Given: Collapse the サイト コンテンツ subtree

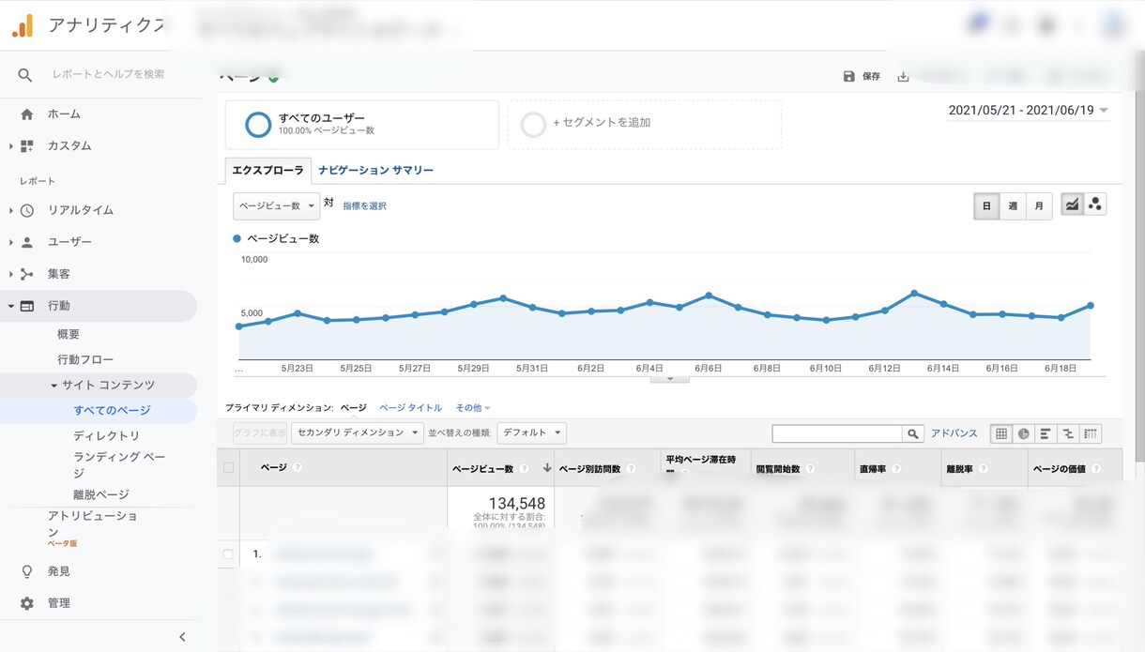Looking at the screenshot, I should (x=53, y=386).
